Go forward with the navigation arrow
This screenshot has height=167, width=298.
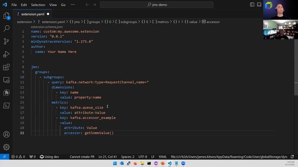pyautogui.click(x=94, y=5)
